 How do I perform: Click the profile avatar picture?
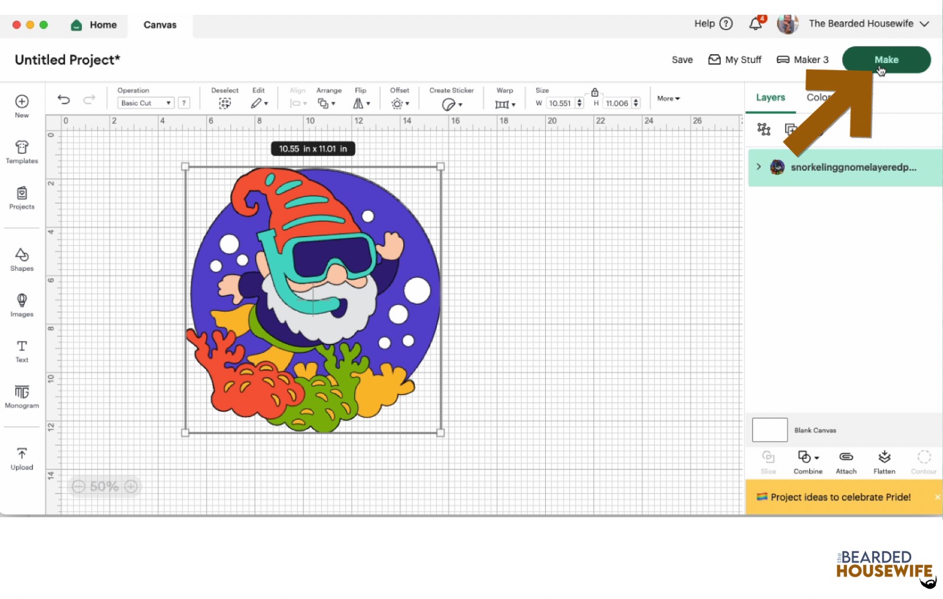point(787,24)
